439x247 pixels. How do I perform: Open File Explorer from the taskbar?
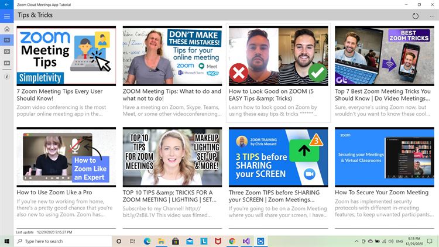pyautogui.click(x=162, y=241)
